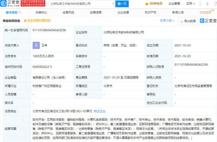Select the 核准日期 value 2021-10-20

[x=183, y=56]
